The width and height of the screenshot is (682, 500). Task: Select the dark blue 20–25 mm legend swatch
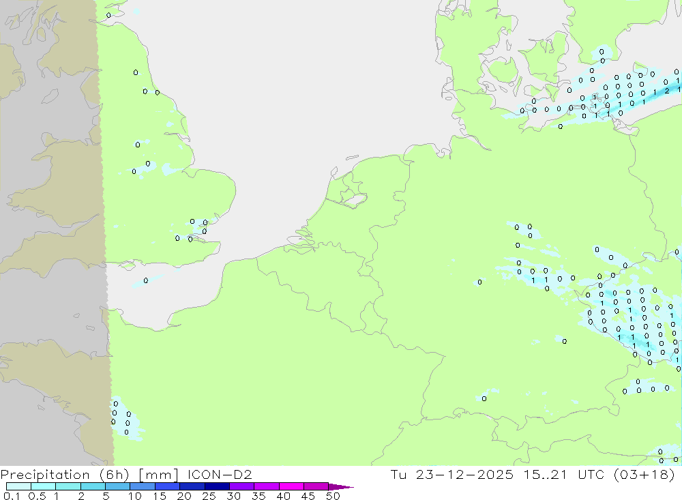(x=192, y=486)
